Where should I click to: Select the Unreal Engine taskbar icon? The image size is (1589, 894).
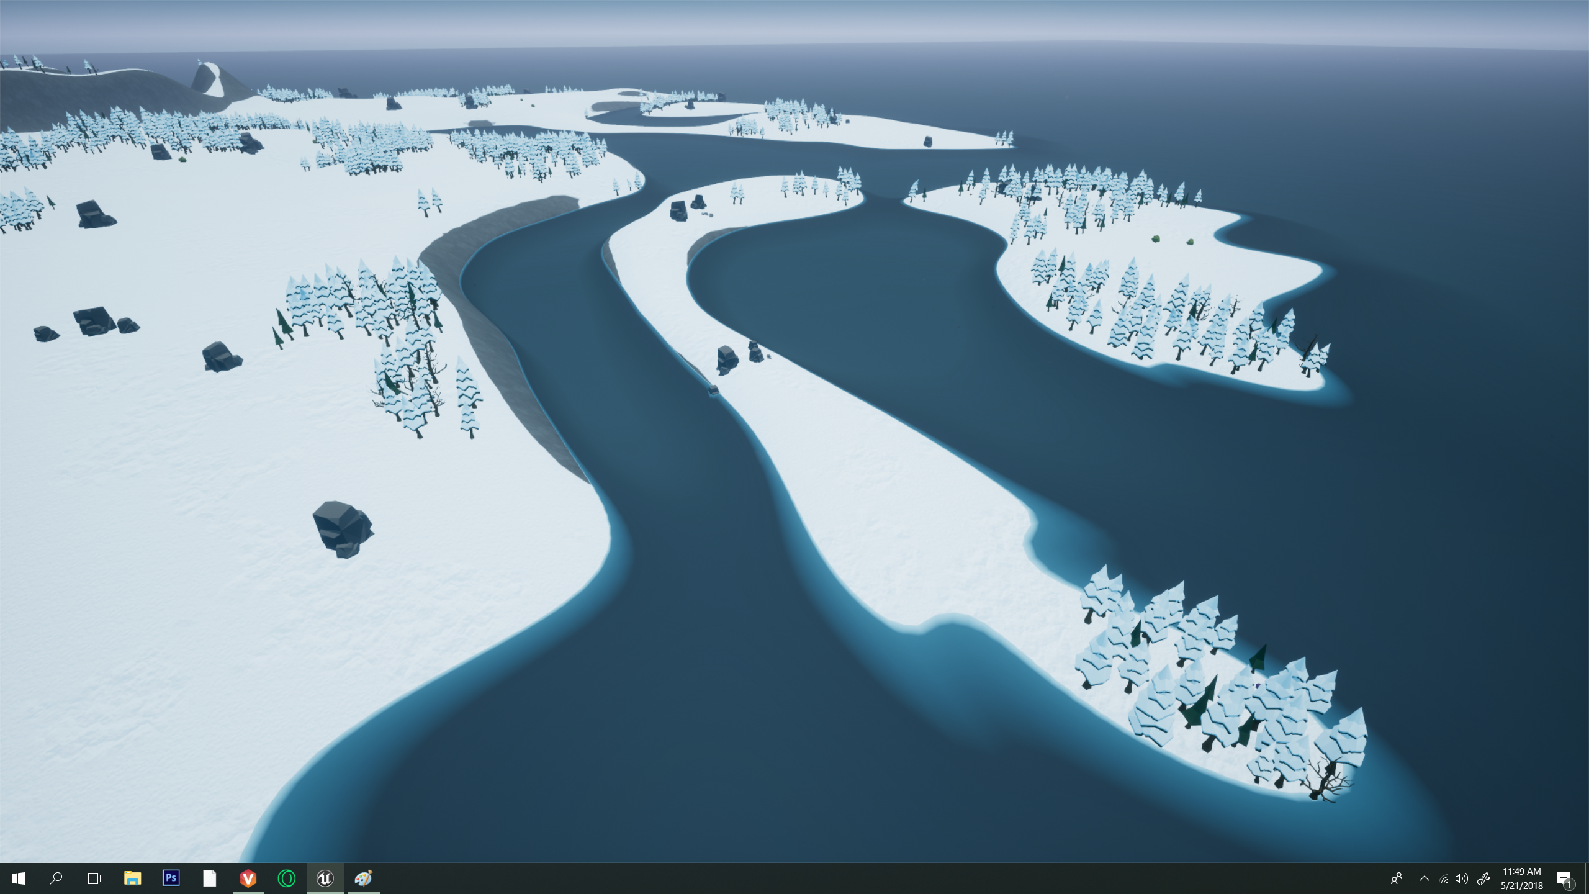pos(325,878)
